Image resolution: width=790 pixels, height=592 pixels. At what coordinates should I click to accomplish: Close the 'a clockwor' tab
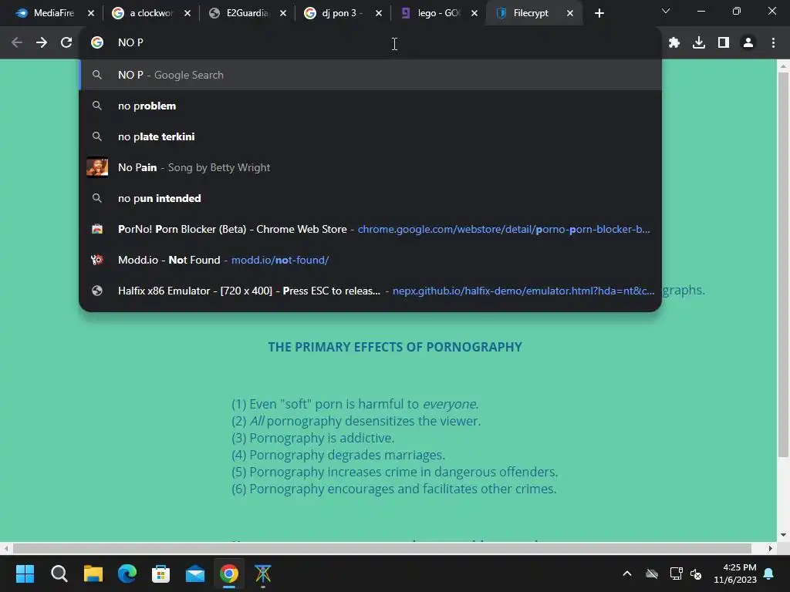187,13
